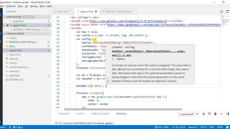
Task: Go to line via Ln 36, Col 29
Action: 179,127
